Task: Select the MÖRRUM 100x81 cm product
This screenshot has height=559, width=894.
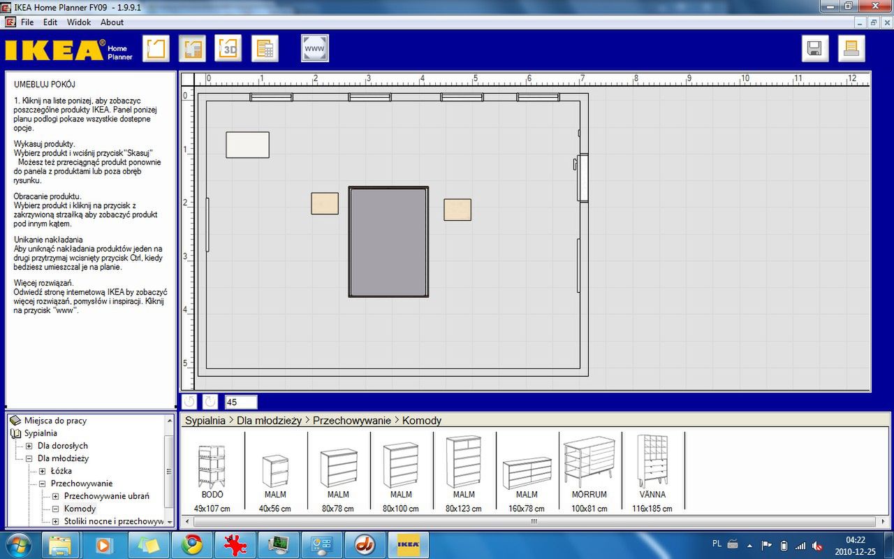Action: (589, 473)
